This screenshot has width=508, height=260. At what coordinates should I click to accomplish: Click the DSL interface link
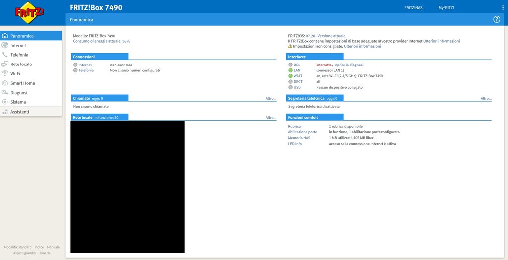pos(297,65)
